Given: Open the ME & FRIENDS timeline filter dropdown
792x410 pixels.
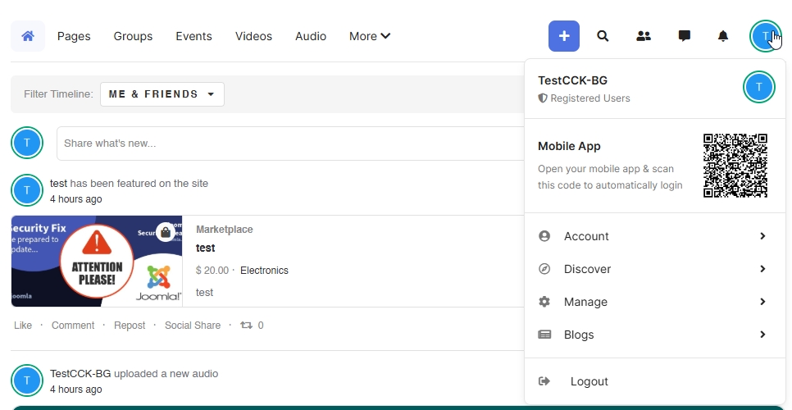Looking at the screenshot, I should pyautogui.click(x=162, y=94).
